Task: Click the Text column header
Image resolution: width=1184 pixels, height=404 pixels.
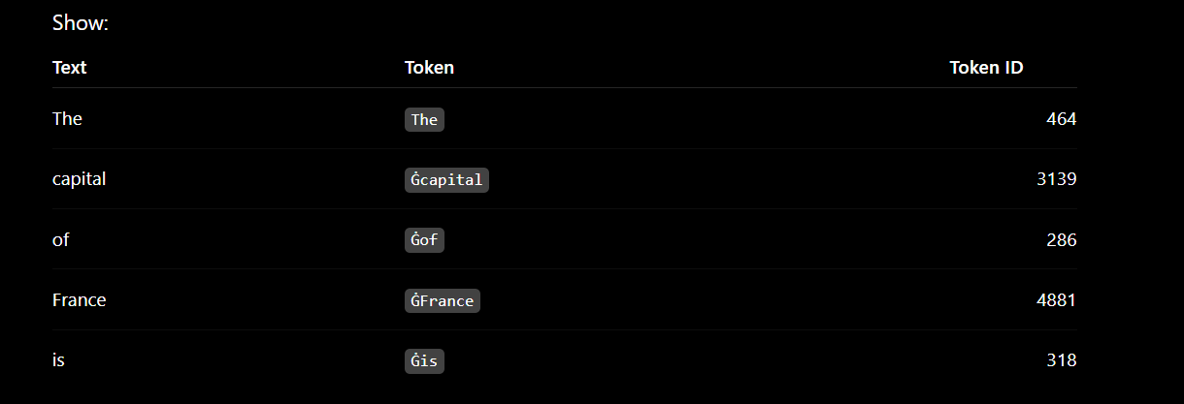Action: tap(70, 68)
